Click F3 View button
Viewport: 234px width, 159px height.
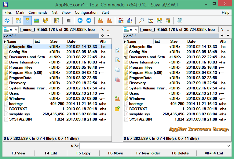(x=19, y=153)
